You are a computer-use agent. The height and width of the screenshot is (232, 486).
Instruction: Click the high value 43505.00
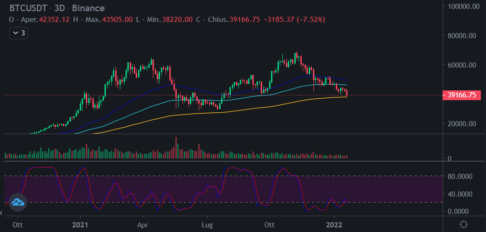click(118, 20)
